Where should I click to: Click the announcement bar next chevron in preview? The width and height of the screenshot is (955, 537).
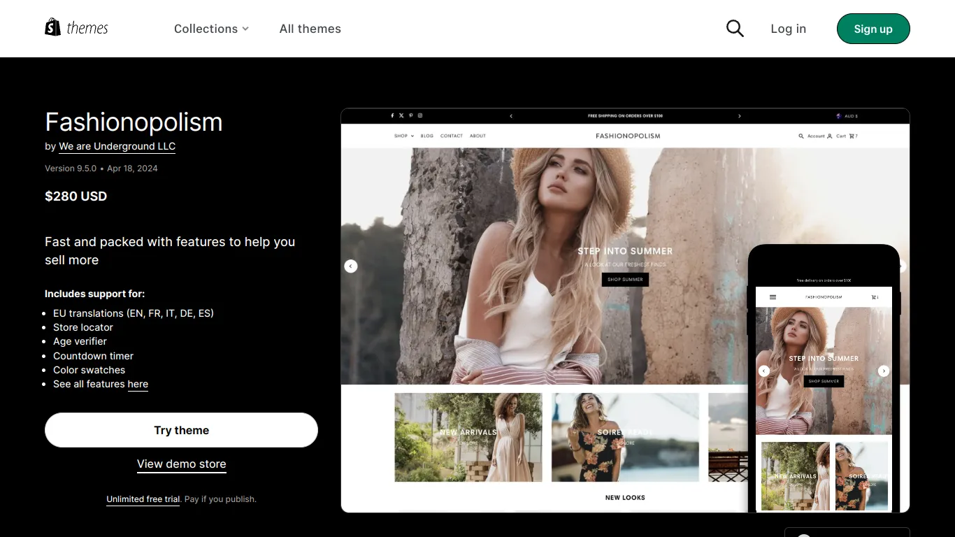click(x=740, y=116)
